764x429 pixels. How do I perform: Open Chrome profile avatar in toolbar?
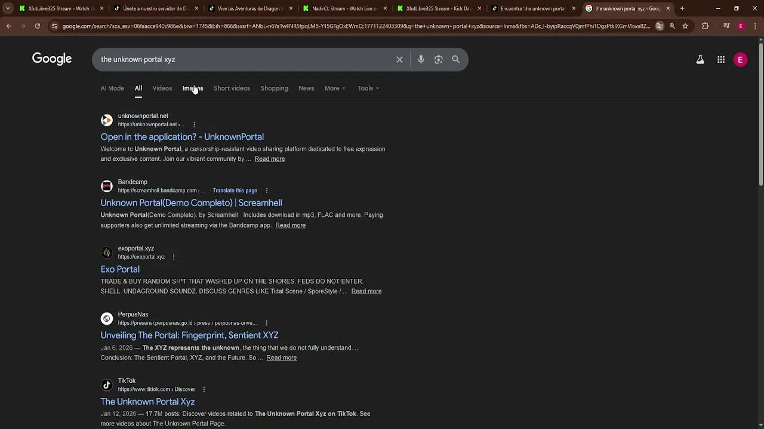click(x=741, y=26)
